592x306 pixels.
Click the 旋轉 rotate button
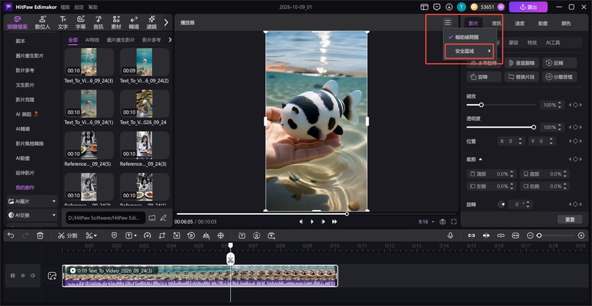coord(484,76)
